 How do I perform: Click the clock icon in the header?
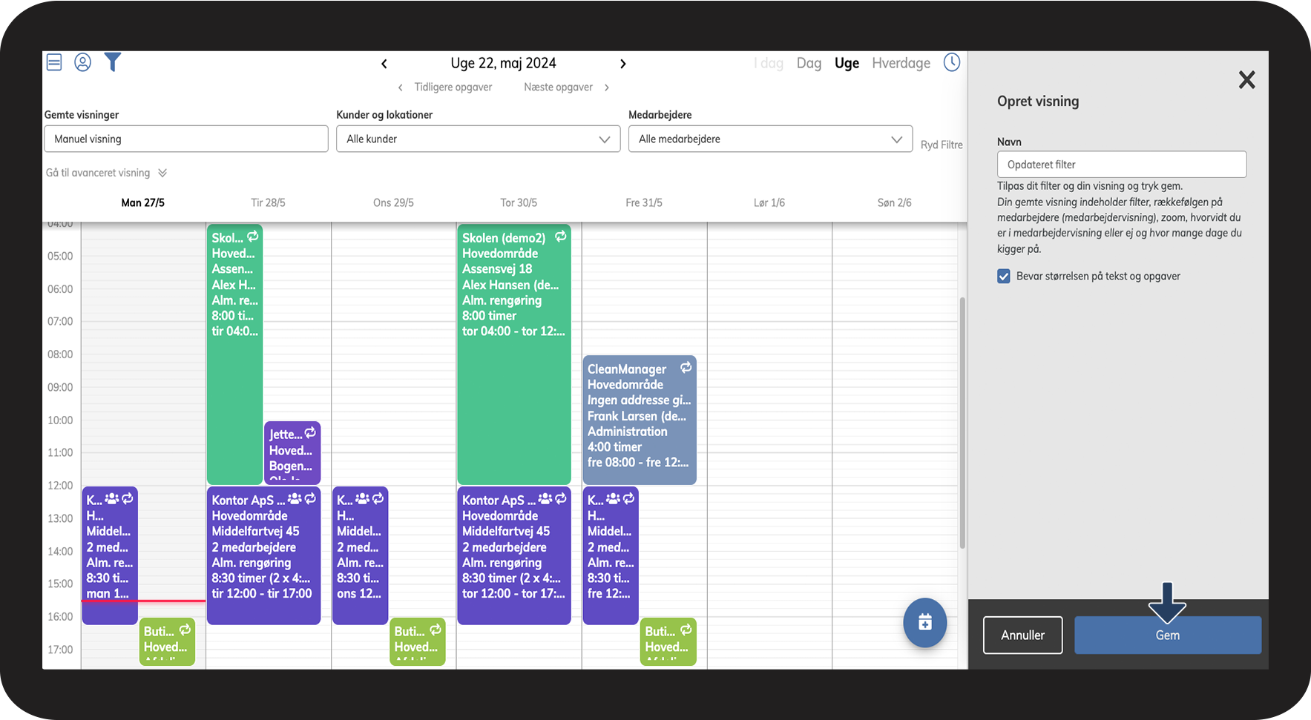(x=951, y=62)
